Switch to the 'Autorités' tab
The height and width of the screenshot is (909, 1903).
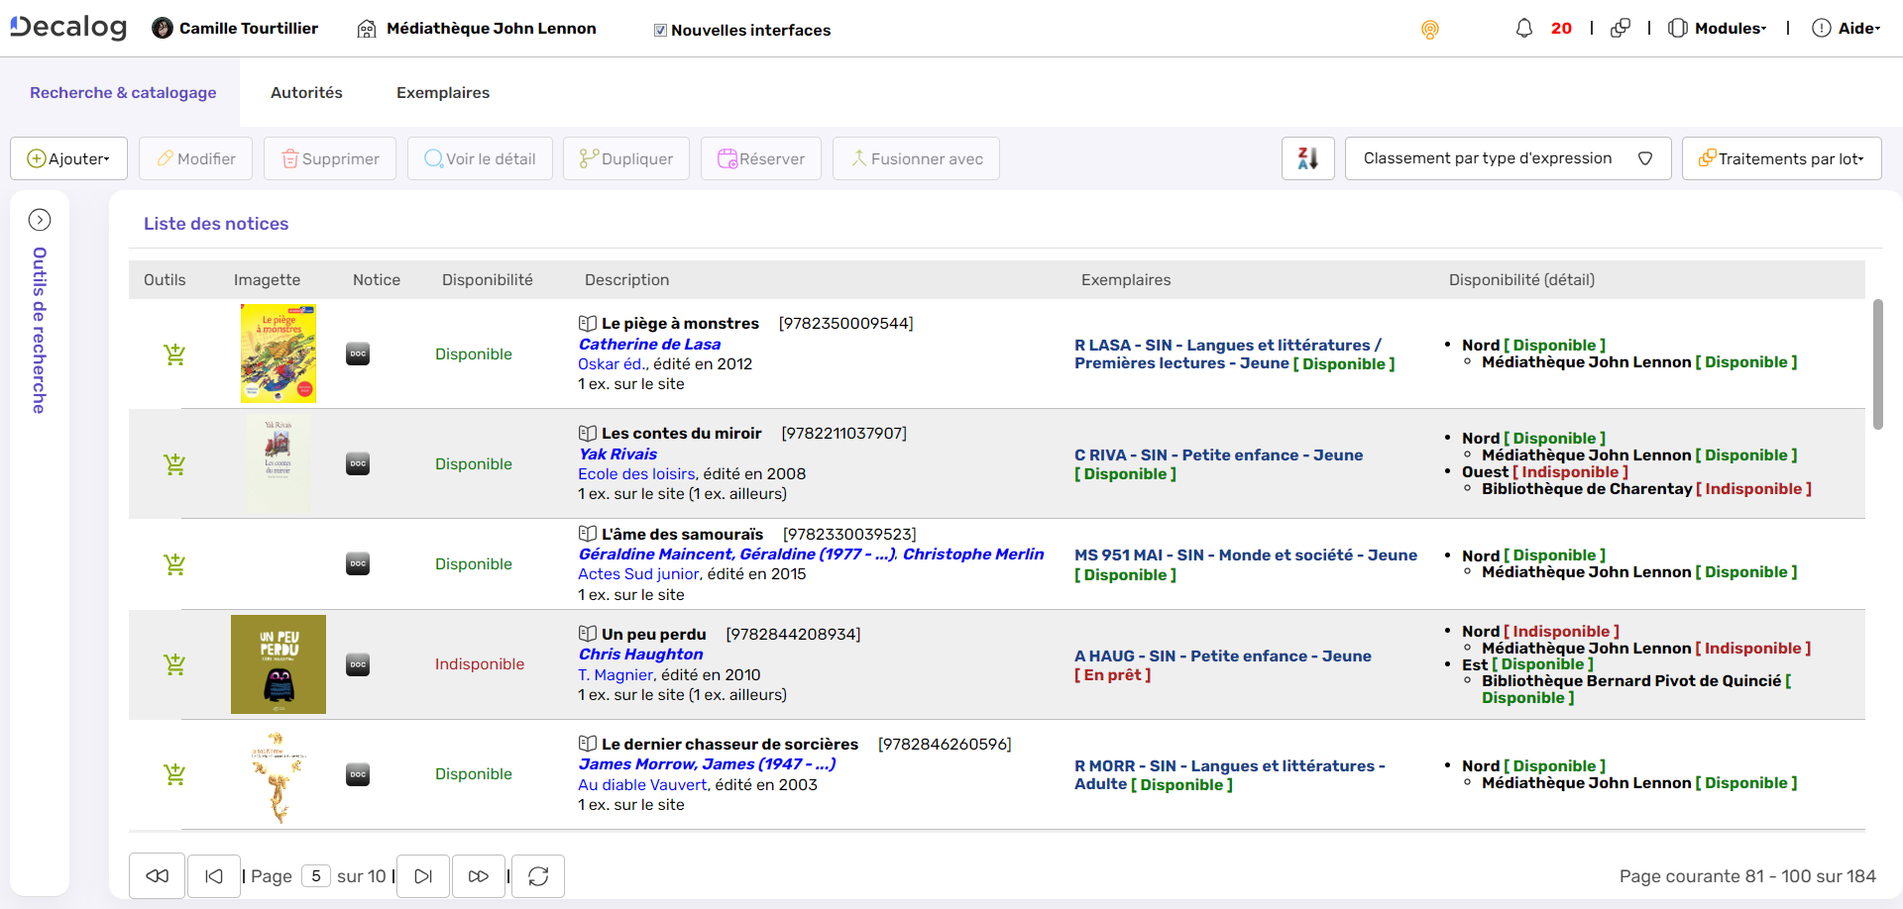pyautogui.click(x=306, y=92)
